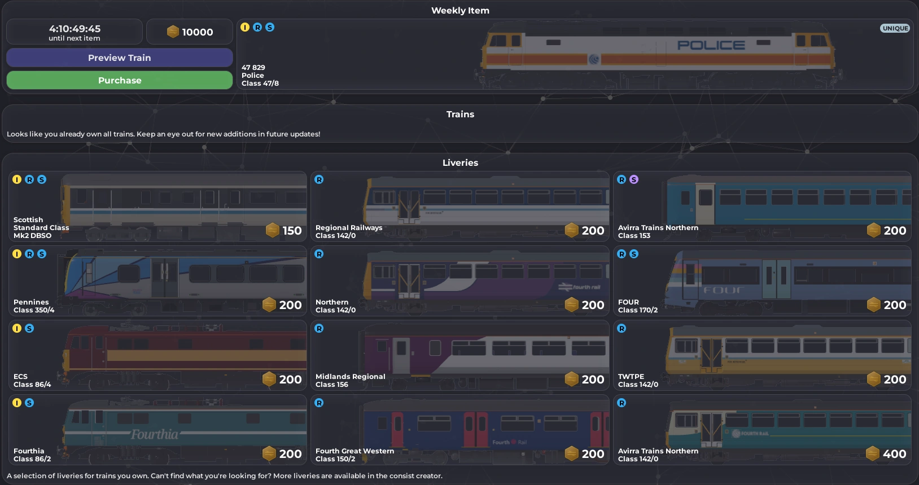Click the R badge on TWTPE Class 142/0

point(622,328)
